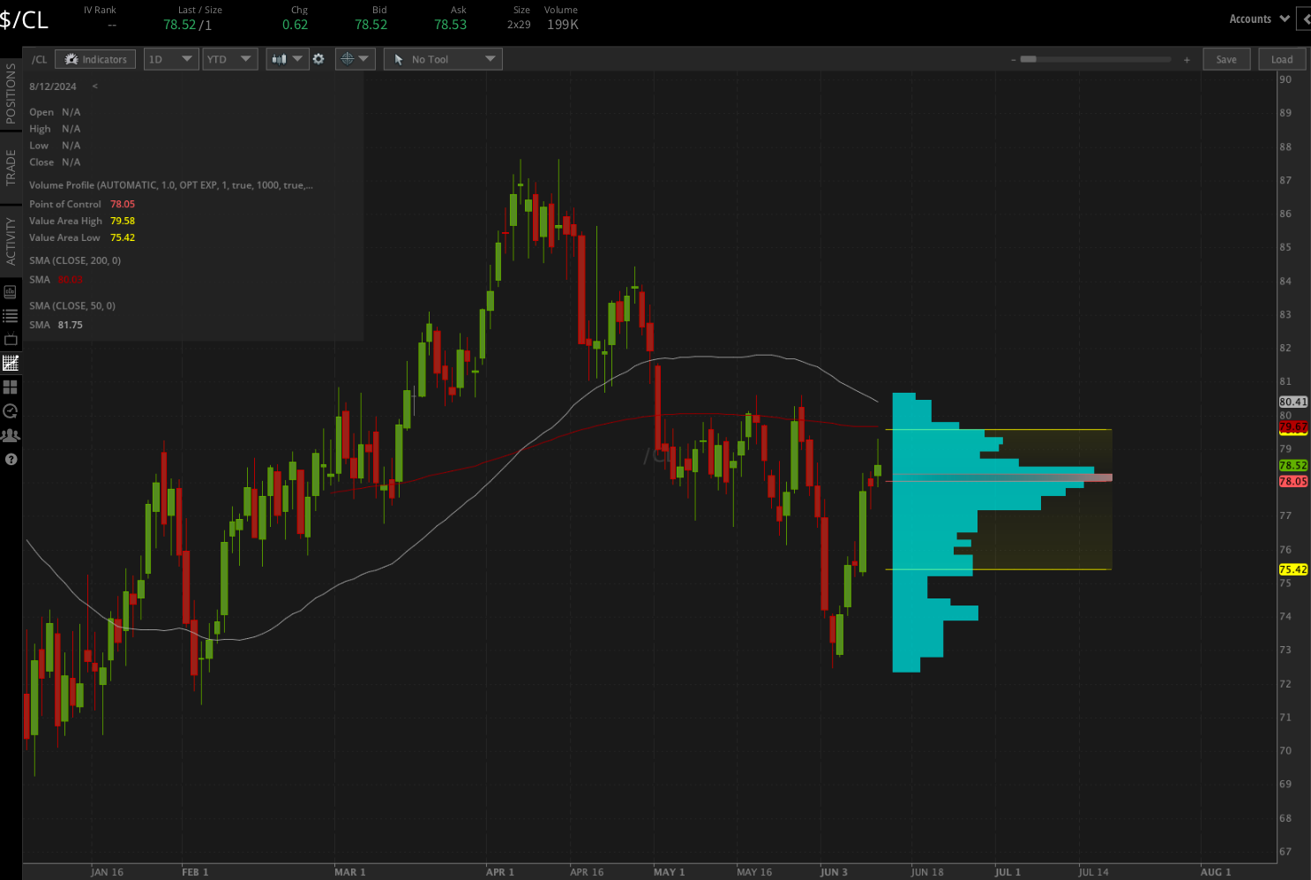
Task: Open the community people icon in sidebar
Action: [x=11, y=435]
